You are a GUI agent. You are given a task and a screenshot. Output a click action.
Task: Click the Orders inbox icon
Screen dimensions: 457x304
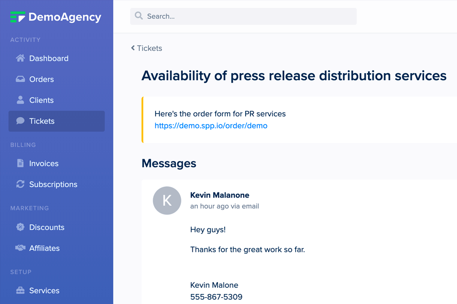point(20,79)
